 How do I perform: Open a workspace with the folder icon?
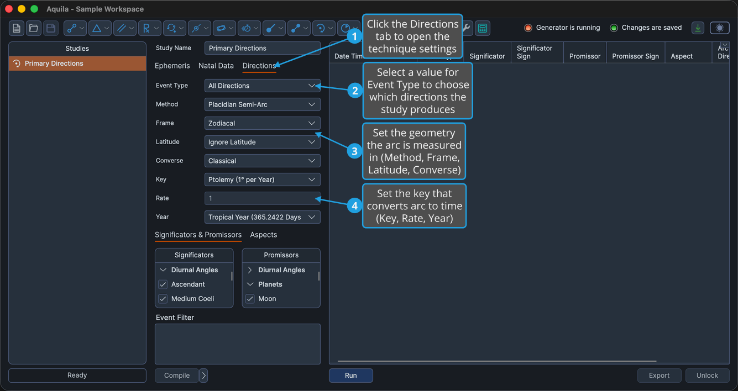(34, 28)
